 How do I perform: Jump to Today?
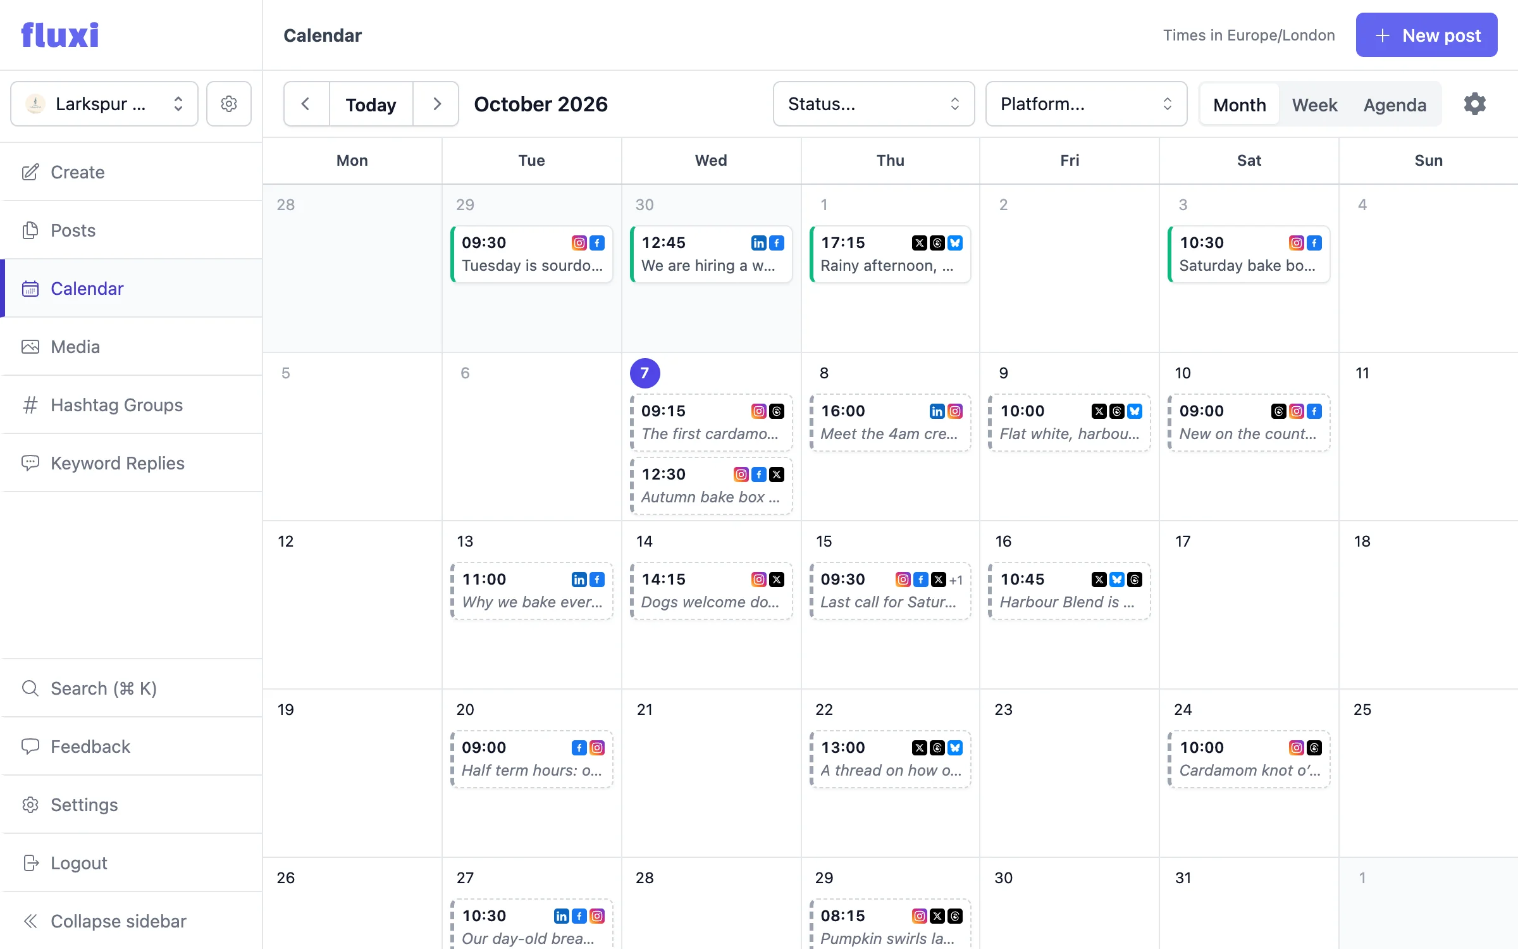[371, 104]
